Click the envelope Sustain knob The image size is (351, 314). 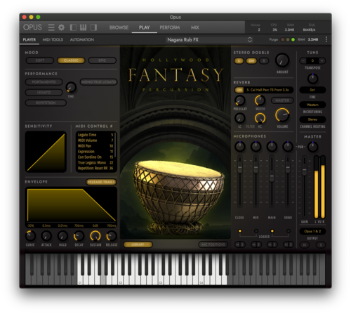pyautogui.click(x=95, y=236)
